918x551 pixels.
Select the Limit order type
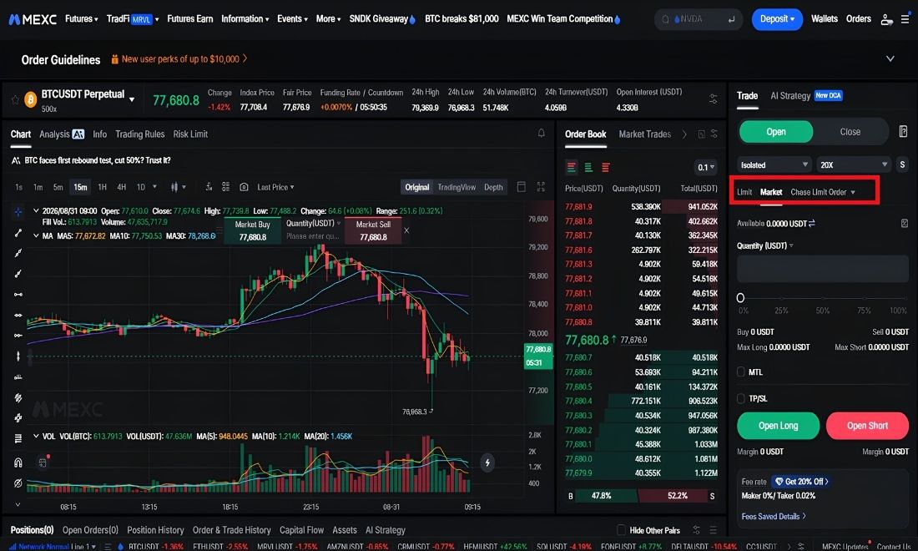click(744, 192)
